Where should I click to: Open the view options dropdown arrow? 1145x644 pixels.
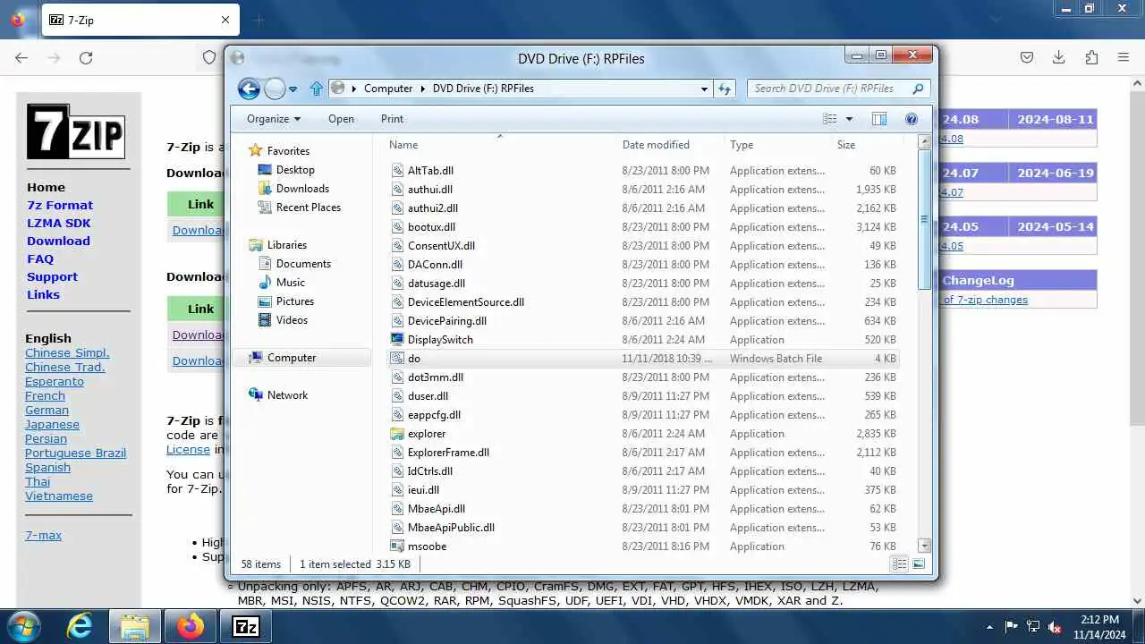click(x=849, y=119)
